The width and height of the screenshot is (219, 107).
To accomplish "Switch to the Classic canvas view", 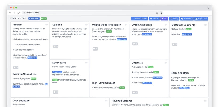I will pyautogui.click(x=154, y=19).
